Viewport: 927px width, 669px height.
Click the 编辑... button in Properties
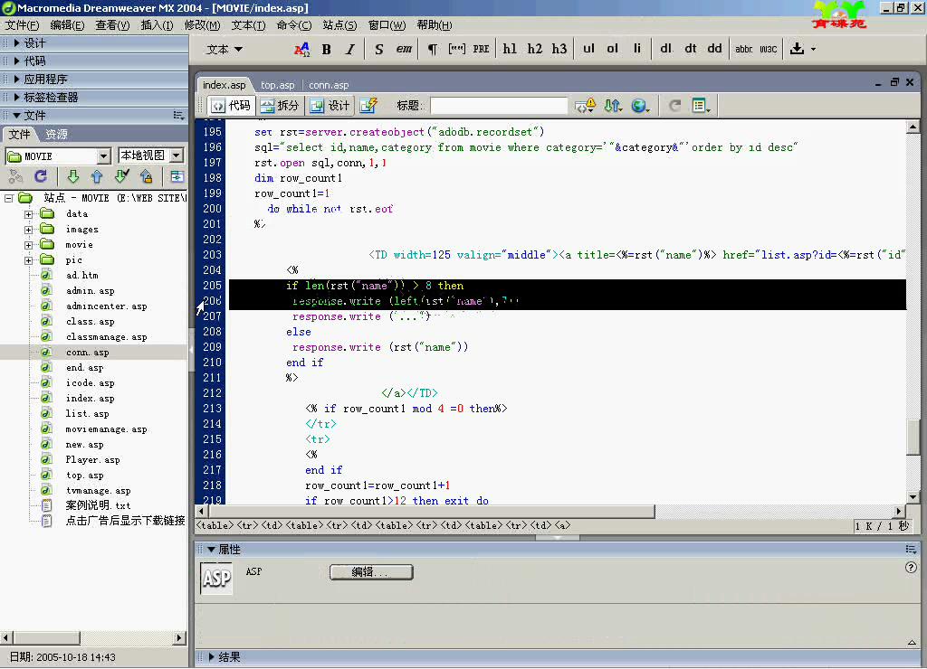(371, 571)
